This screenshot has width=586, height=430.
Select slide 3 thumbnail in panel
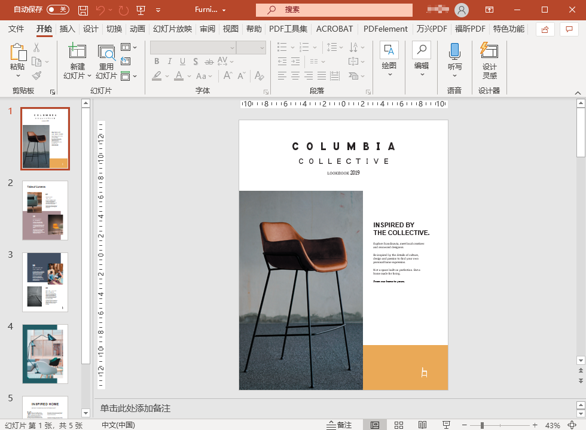[x=45, y=282]
